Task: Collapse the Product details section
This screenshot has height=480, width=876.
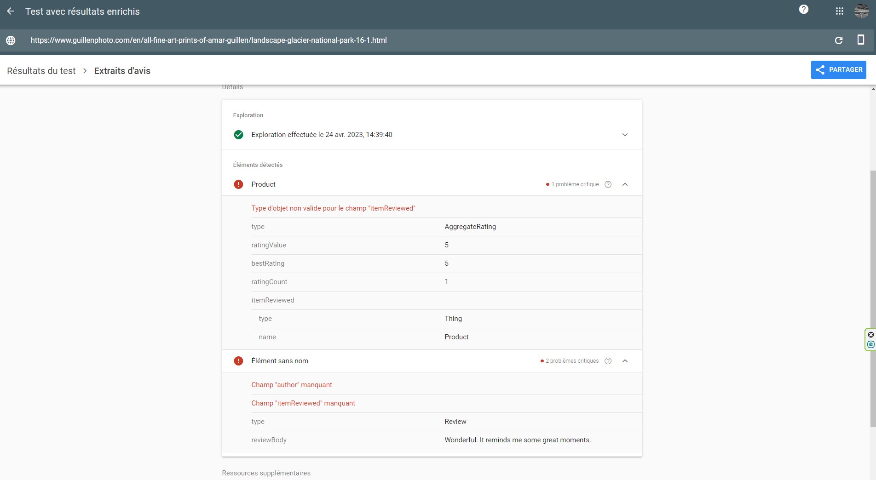Action: click(x=625, y=184)
